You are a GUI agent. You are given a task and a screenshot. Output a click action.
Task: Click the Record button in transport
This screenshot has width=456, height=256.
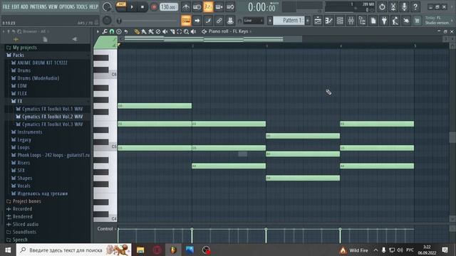[154, 6]
